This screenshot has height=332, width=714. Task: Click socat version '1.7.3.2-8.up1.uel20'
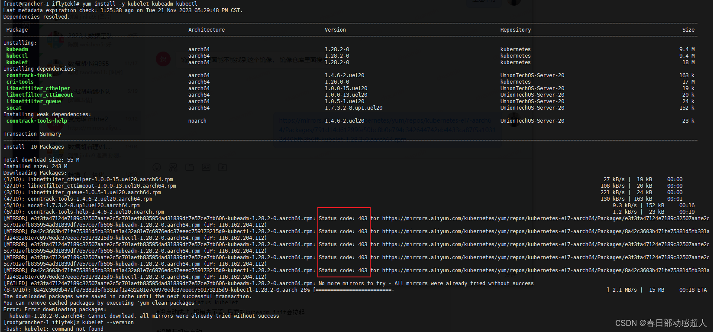pyautogui.click(x=354, y=107)
